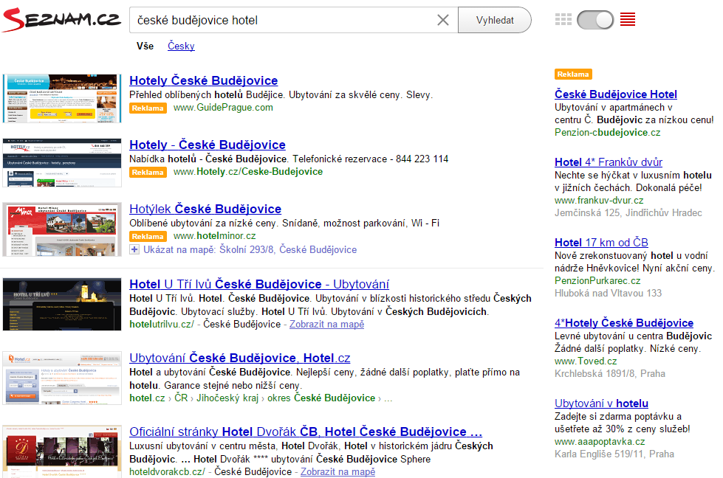Viewport: 723px width, 478px height.
Task: Open the sidebar České Budějovice Hotel ad
Action: coord(616,94)
